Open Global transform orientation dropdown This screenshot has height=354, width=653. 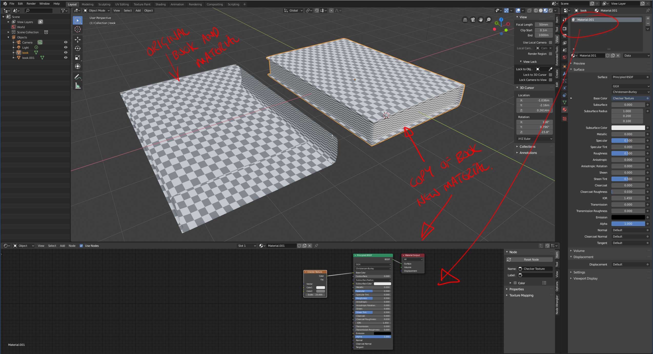[293, 10]
